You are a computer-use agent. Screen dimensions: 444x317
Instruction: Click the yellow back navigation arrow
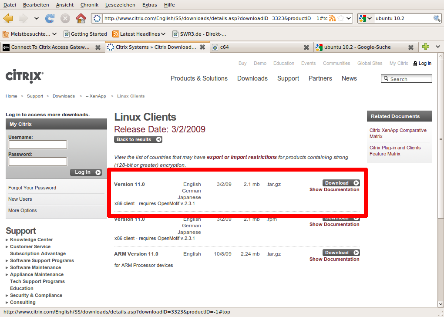click(9, 18)
